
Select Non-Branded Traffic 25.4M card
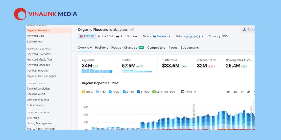(238, 65)
